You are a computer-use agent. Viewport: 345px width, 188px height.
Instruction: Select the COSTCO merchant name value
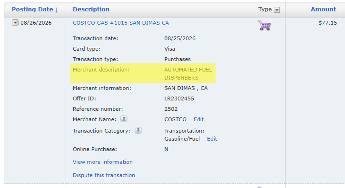pos(176,119)
